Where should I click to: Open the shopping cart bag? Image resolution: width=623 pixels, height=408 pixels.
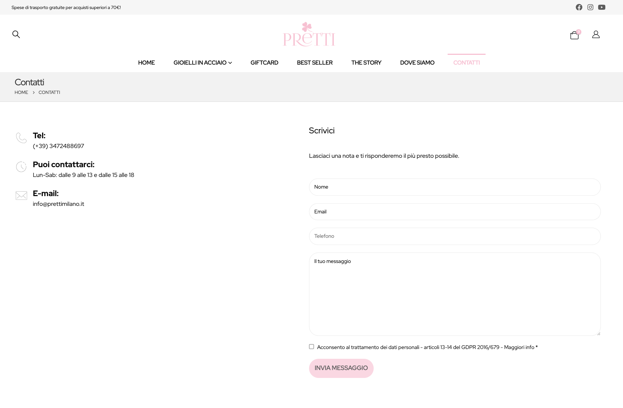click(574, 35)
